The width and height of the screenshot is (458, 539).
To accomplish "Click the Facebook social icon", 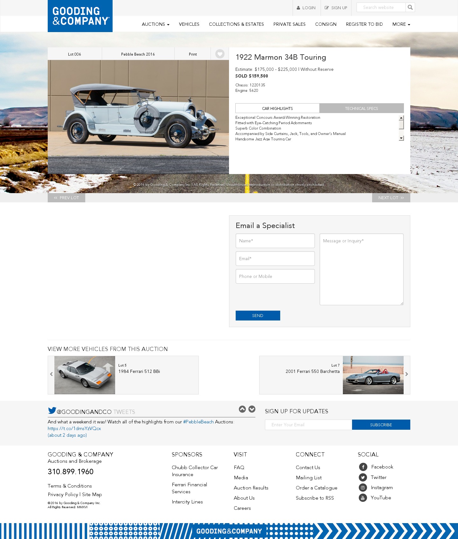I will (363, 467).
